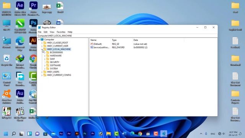This screenshot has width=245, height=138.
Task: Open Mail from the taskbar
Action: pos(53,134)
